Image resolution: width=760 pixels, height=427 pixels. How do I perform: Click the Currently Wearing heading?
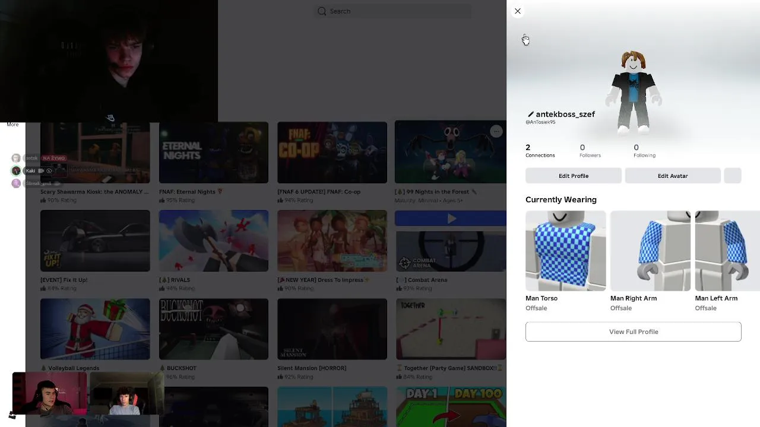pos(561,200)
